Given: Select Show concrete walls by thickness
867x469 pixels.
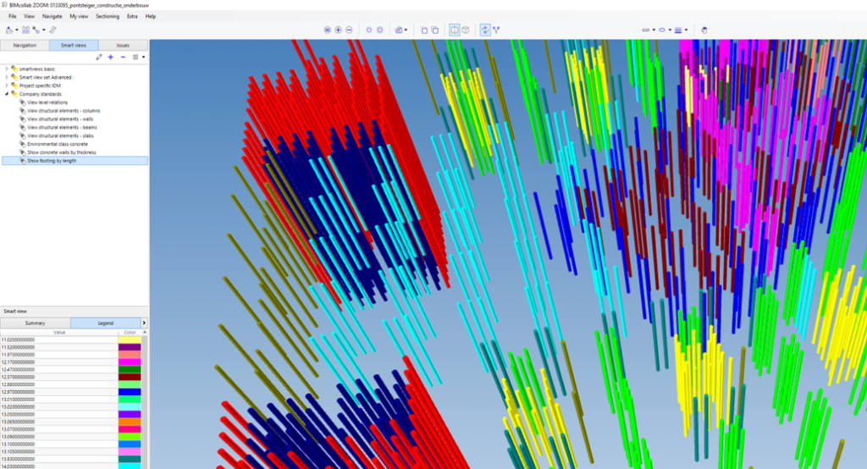Looking at the screenshot, I should point(61,152).
